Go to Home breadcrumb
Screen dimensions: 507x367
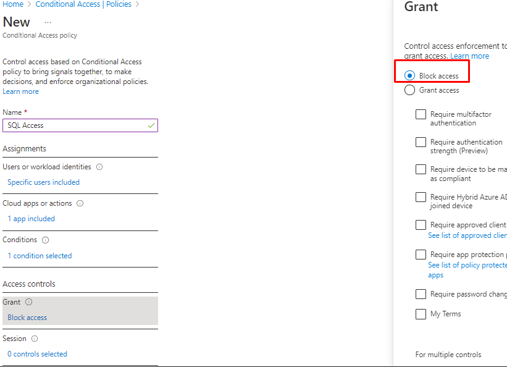click(x=14, y=4)
